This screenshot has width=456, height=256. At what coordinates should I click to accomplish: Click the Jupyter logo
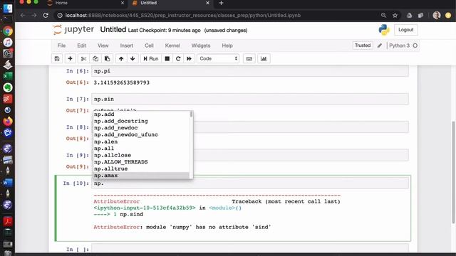click(x=74, y=30)
